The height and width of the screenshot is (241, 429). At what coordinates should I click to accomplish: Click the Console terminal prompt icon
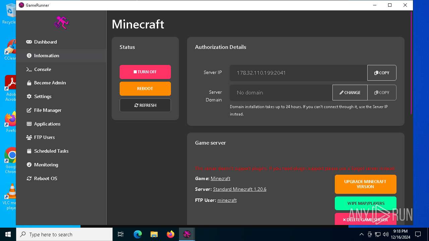29,69
